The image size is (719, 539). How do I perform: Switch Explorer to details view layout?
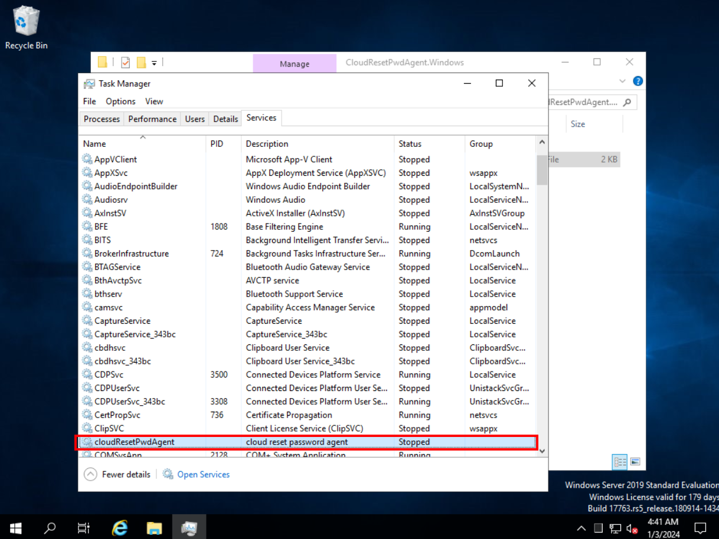click(620, 462)
